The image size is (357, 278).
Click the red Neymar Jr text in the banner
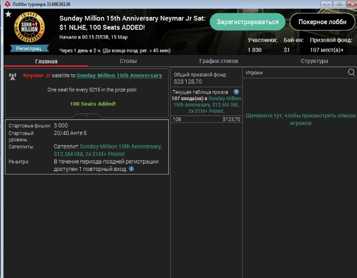37,75
